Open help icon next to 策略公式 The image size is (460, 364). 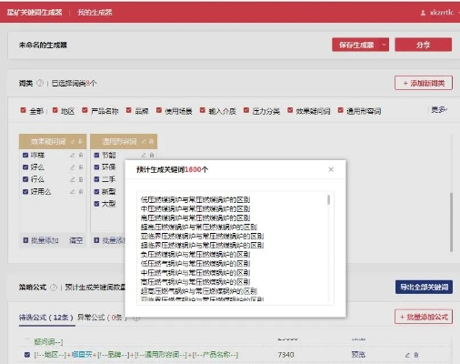coord(54,288)
